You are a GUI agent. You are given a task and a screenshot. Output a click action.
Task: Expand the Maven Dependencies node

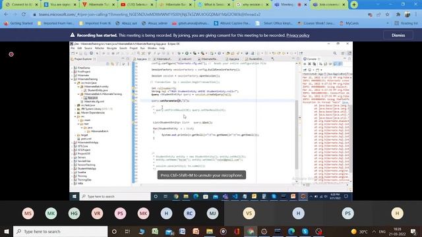tap(75, 113)
